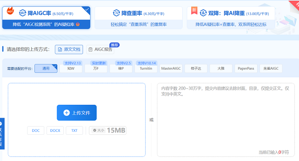Click the ampersand icon beside 双降
The height and width of the screenshot is (161, 299).
(x=203, y=13)
